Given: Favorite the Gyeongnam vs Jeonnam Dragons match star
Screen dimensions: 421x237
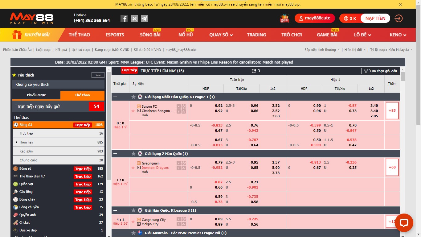Looking at the screenshot, I should point(133,168).
